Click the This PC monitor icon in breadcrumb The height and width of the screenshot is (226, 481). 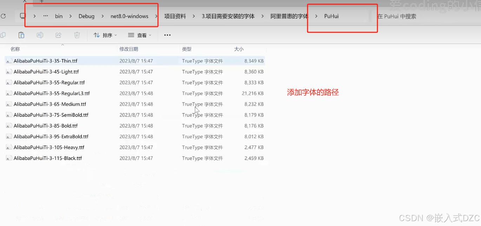pos(23,16)
